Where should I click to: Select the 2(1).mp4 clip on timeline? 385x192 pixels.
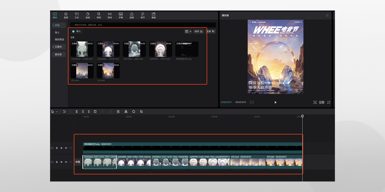coord(248,162)
